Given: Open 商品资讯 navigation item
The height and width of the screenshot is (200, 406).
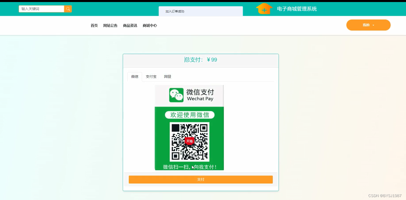Looking at the screenshot, I should click(130, 25).
